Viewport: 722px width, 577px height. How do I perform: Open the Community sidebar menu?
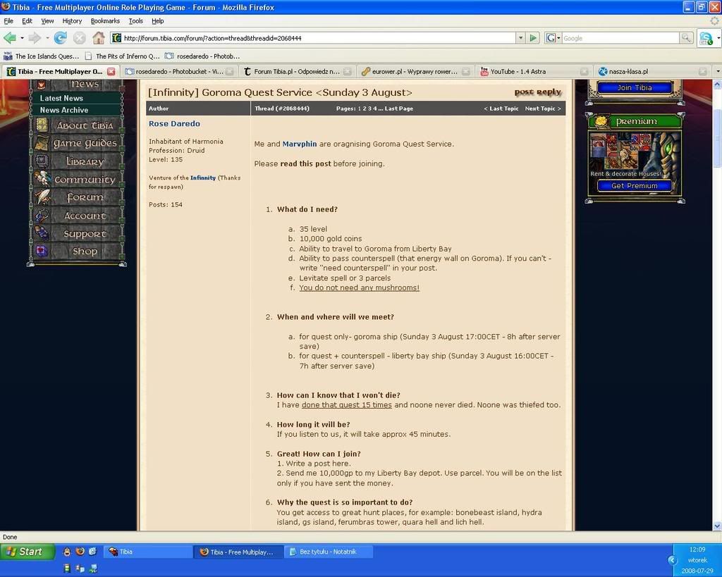point(78,180)
